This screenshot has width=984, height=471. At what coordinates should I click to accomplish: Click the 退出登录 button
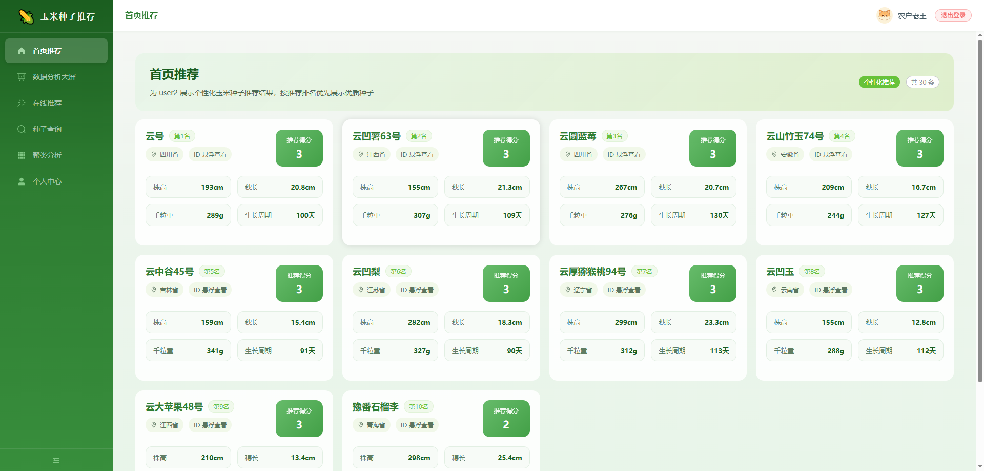[x=953, y=15]
